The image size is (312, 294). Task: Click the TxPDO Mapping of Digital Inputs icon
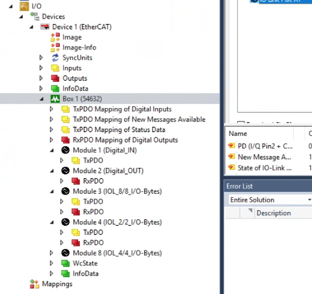click(66, 109)
